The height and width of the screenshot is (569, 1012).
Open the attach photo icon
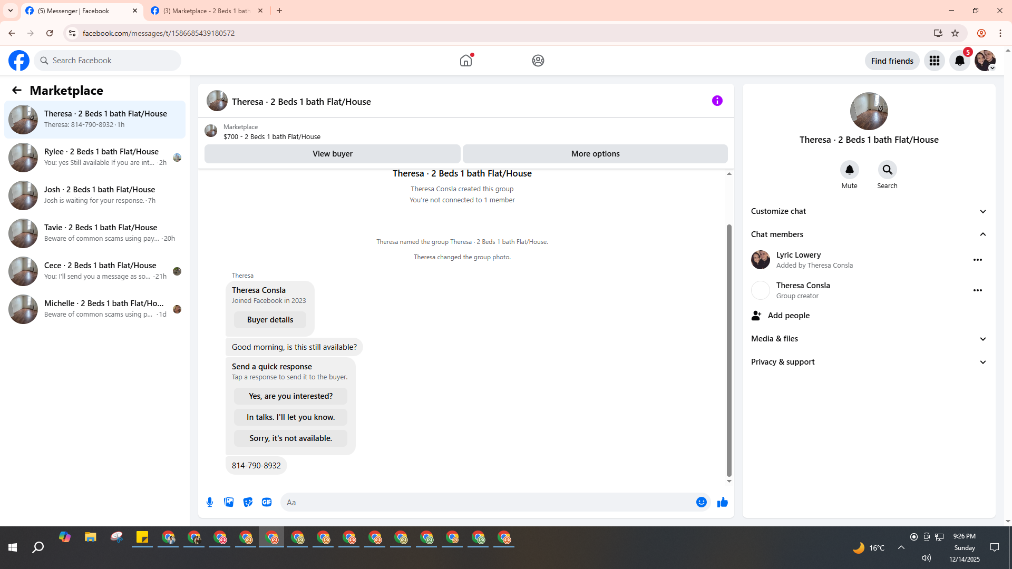(229, 502)
